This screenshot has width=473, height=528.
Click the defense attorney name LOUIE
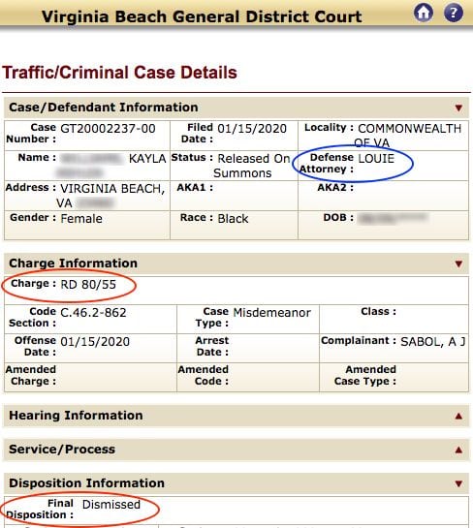376,158
